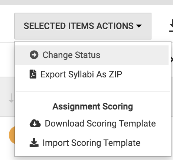Click the highlighted Change Status row background
173x160 pixels.
[92, 55]
